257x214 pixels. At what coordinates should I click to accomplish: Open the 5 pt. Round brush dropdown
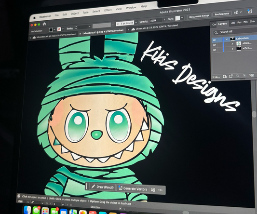point(136,22)
